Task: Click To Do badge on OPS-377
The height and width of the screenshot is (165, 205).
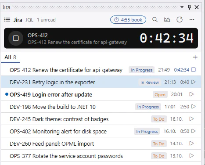Action: click(x=158, y=156)
